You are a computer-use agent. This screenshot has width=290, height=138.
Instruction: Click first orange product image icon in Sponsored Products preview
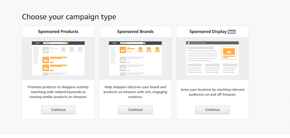(46, 60)
